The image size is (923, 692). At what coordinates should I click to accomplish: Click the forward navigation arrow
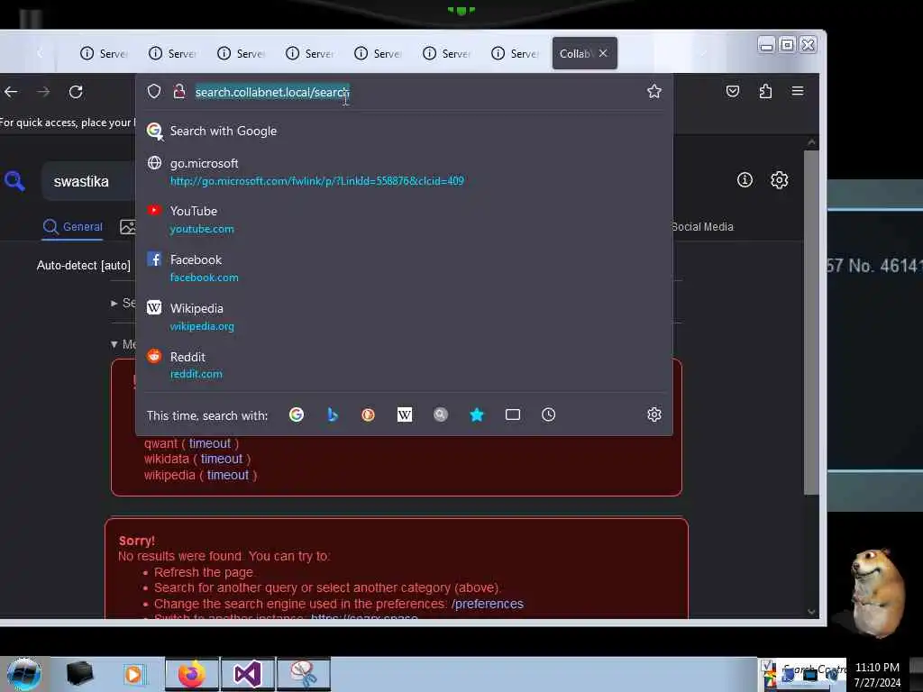(x=43, y=91)
